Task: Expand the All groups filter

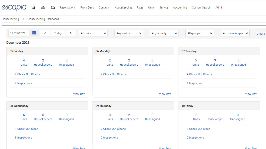Action: point(200,33)
